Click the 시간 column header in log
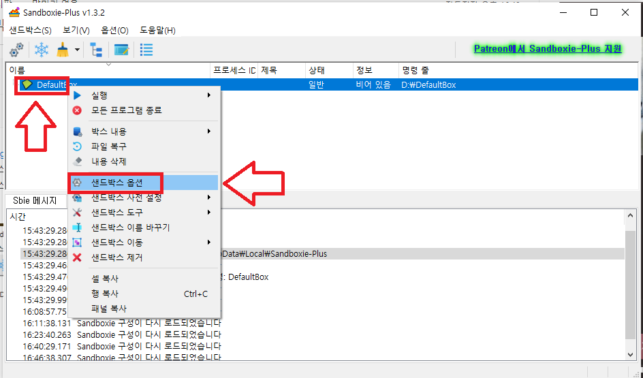 tap(17, 217)
